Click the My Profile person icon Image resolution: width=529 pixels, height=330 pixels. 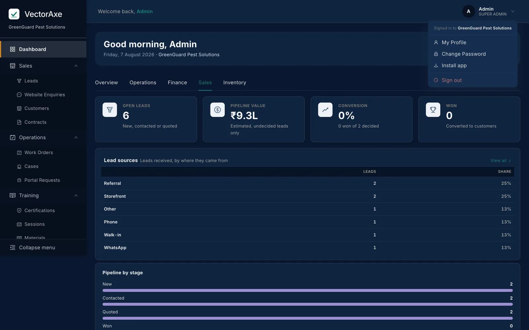436,43
